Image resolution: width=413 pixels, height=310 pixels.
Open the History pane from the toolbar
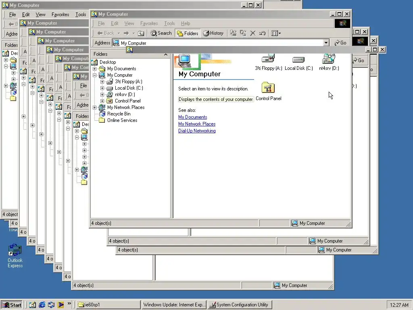click(x=213, y=33)
